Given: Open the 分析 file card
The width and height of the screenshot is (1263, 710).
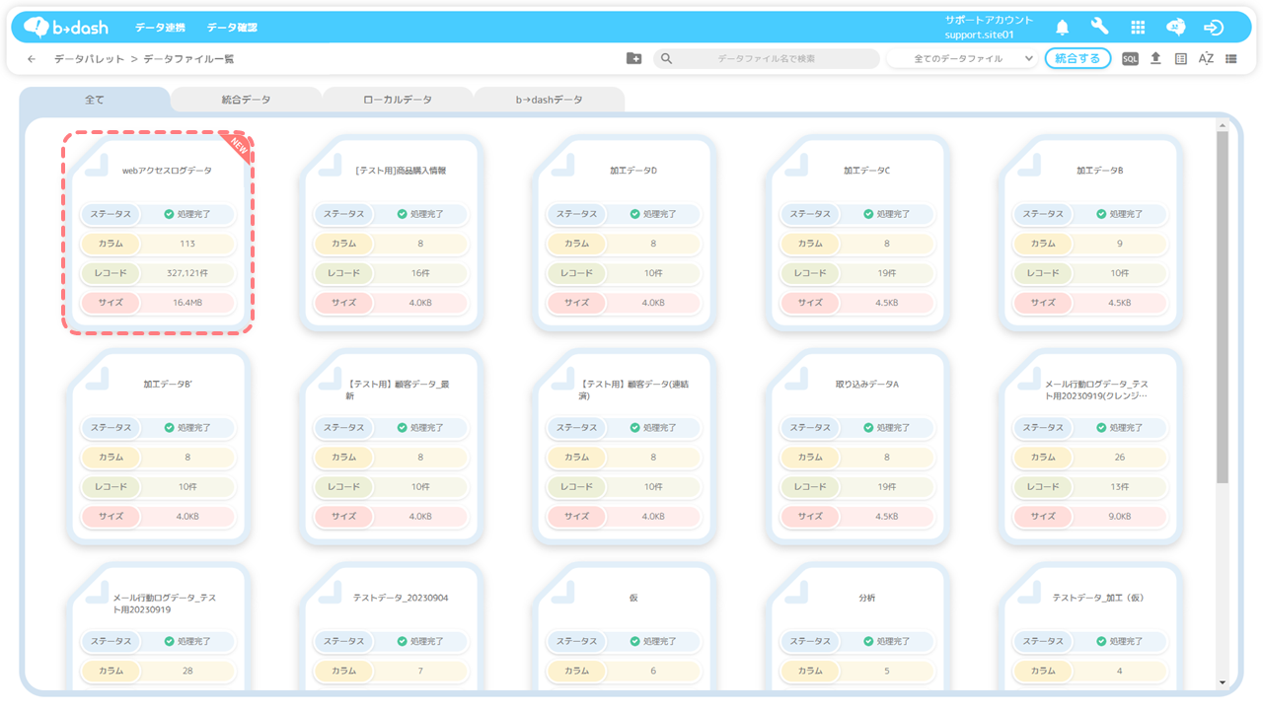Looking at the screenshot, I should 858,627.
